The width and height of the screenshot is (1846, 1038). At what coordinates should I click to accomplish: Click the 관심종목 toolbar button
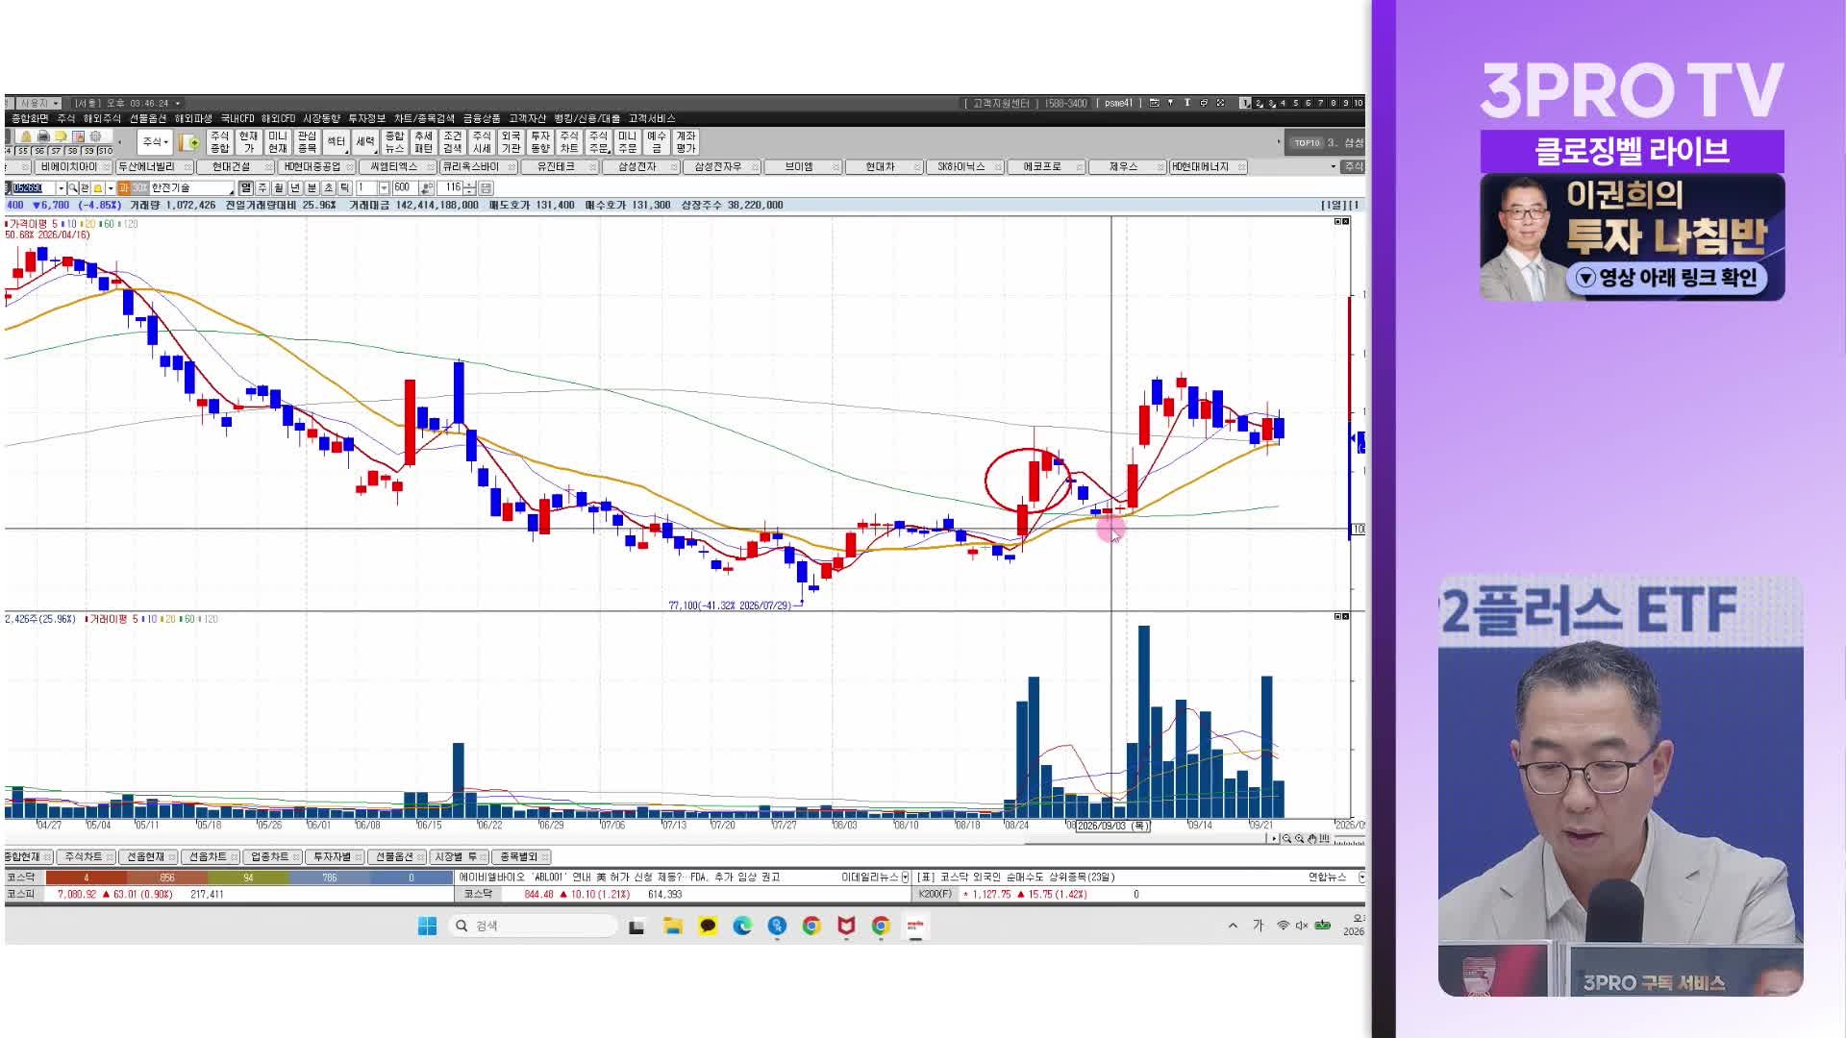[x=307, y=142]
